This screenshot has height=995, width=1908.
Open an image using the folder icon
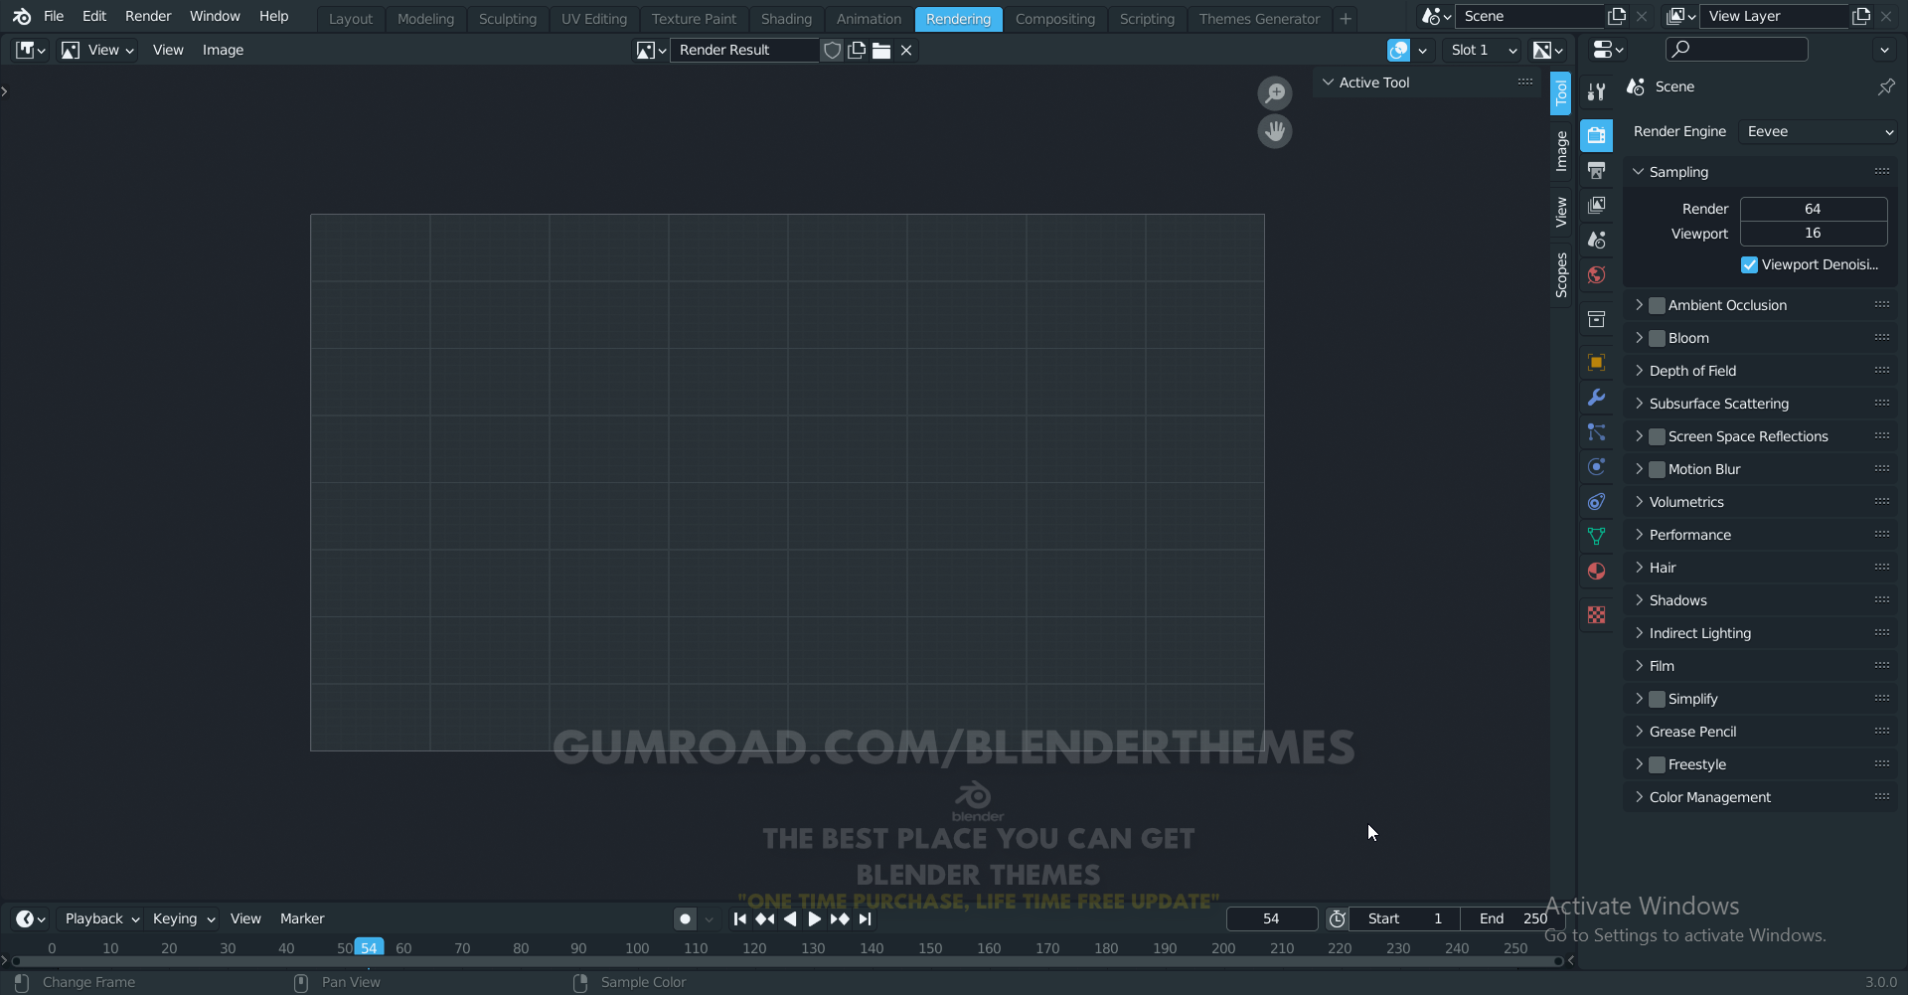pos(881,50)
